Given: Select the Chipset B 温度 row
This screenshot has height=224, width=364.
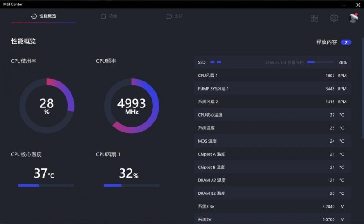Looking at the screenshot, I should tap(273, 167).
